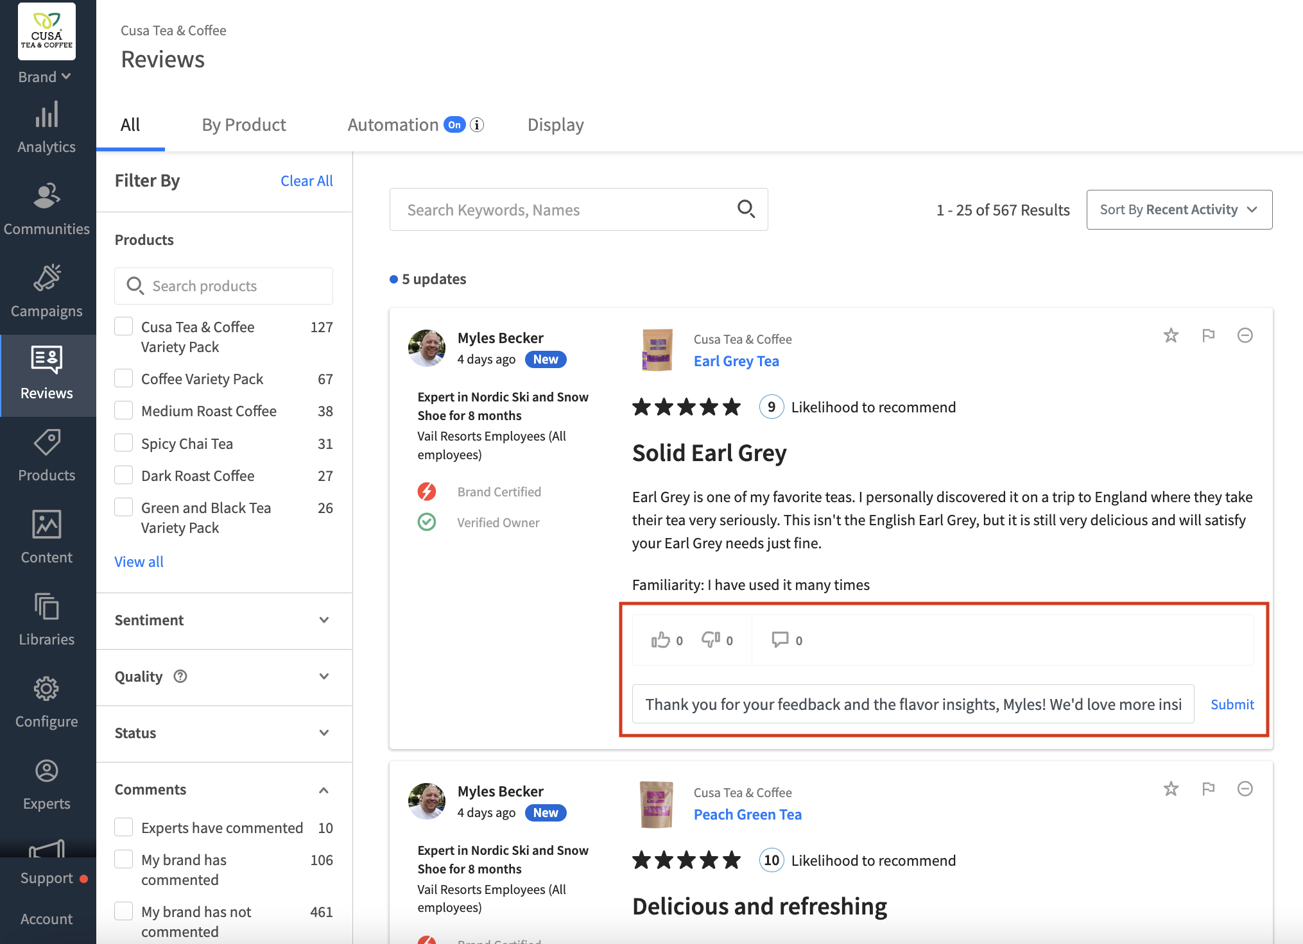This screenshot has width=1303, height=944.
Task: Flag the Peach Green Tea review
Action: click(x=1208, y=789)
